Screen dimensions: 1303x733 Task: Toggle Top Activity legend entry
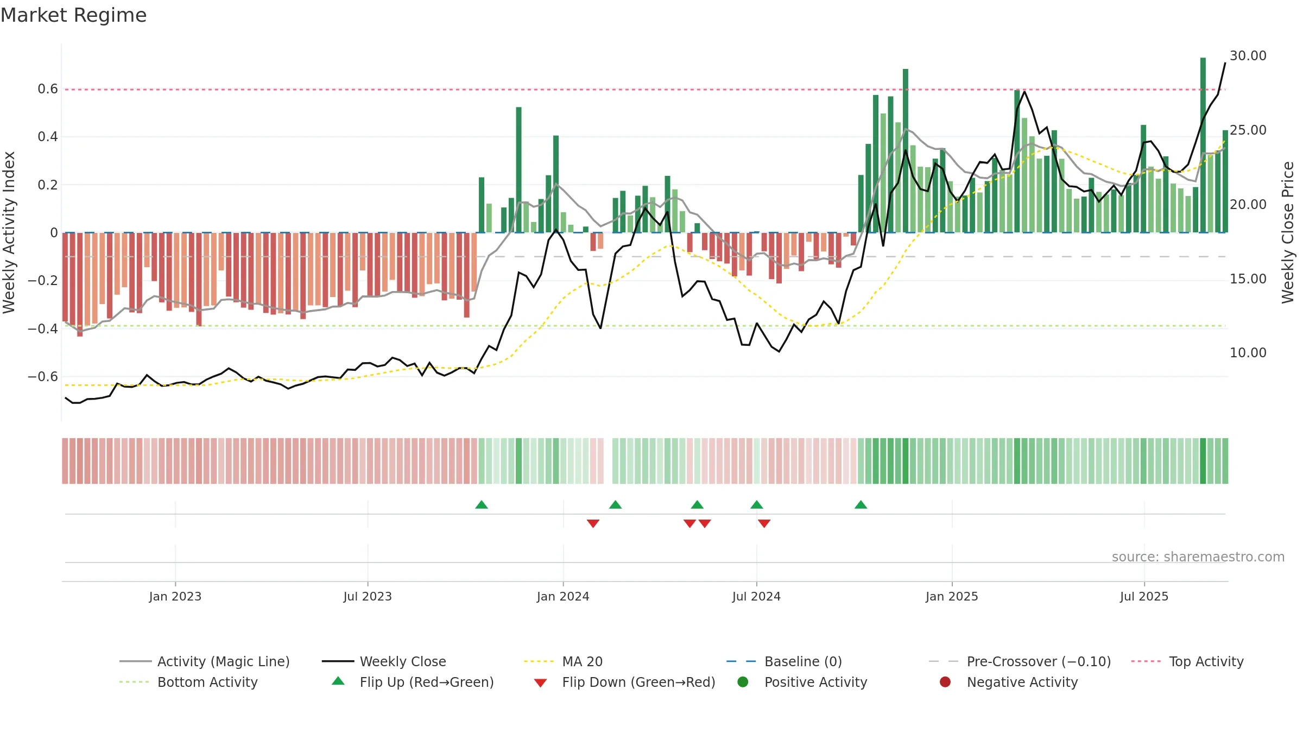pyautogui.click(x=1187, y=661)
